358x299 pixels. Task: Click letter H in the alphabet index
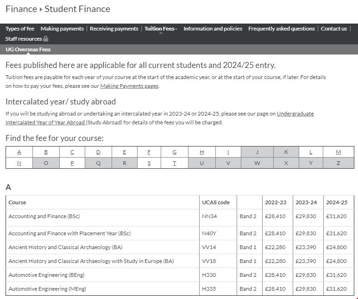[201, 152]
